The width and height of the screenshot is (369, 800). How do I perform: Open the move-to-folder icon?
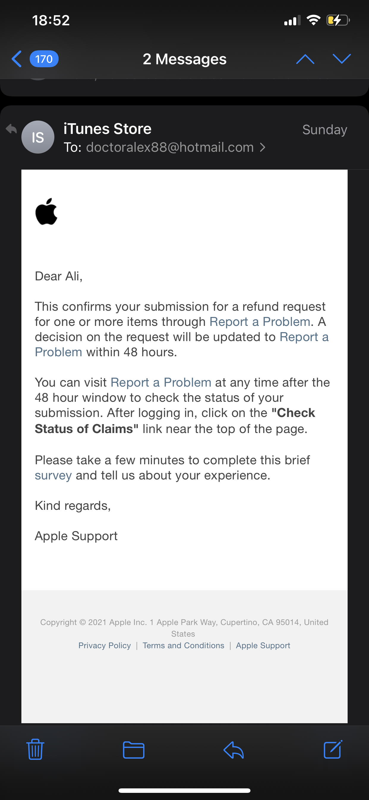tap(134, 750)
